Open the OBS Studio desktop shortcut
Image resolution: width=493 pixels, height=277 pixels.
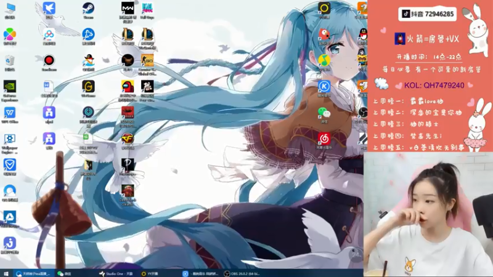point(362,115)
